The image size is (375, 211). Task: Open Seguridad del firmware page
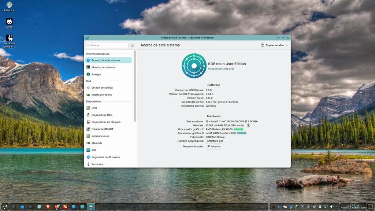tap(108, 157)
